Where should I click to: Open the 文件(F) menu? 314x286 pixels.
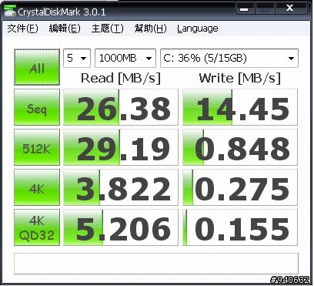(22, 29)
